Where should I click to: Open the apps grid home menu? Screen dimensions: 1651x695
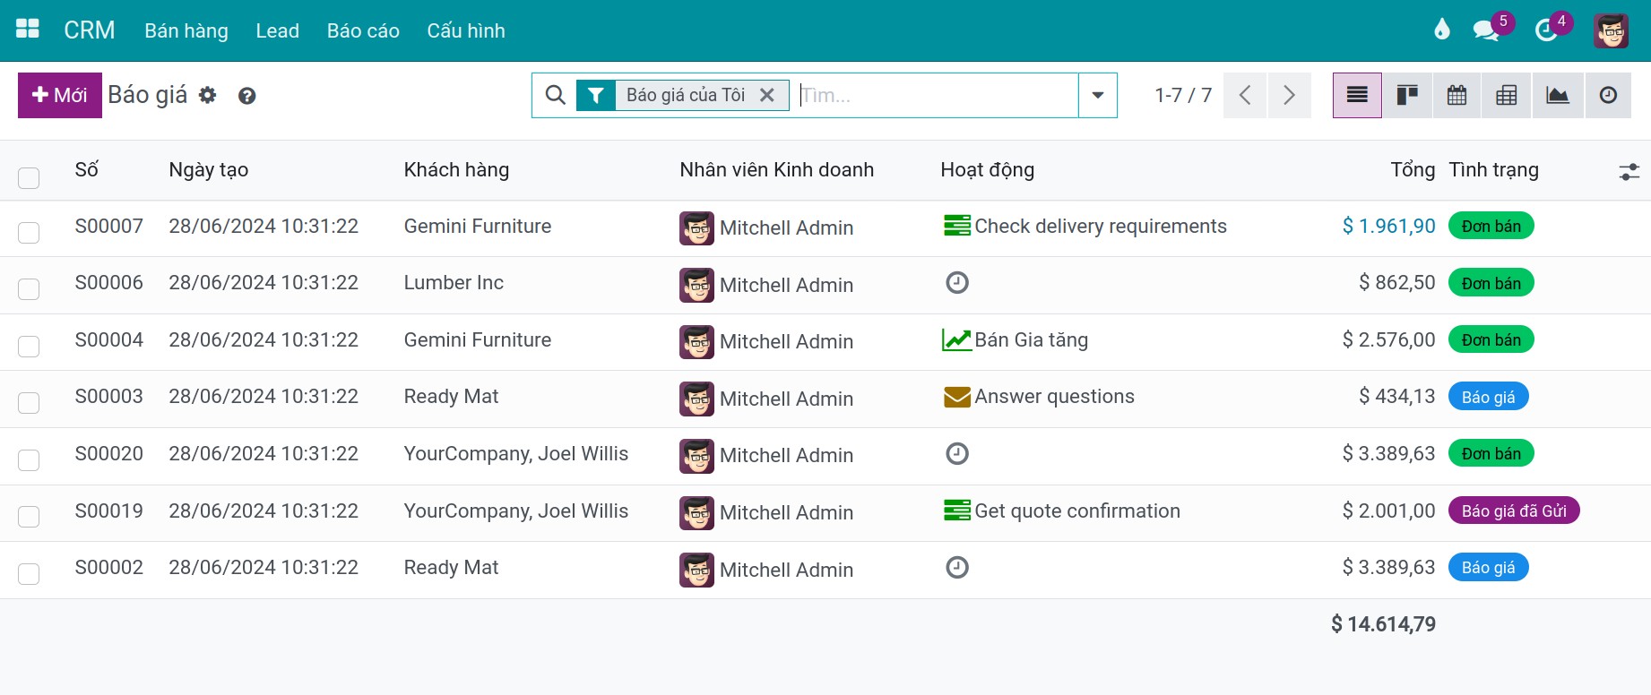click(28, 30)
